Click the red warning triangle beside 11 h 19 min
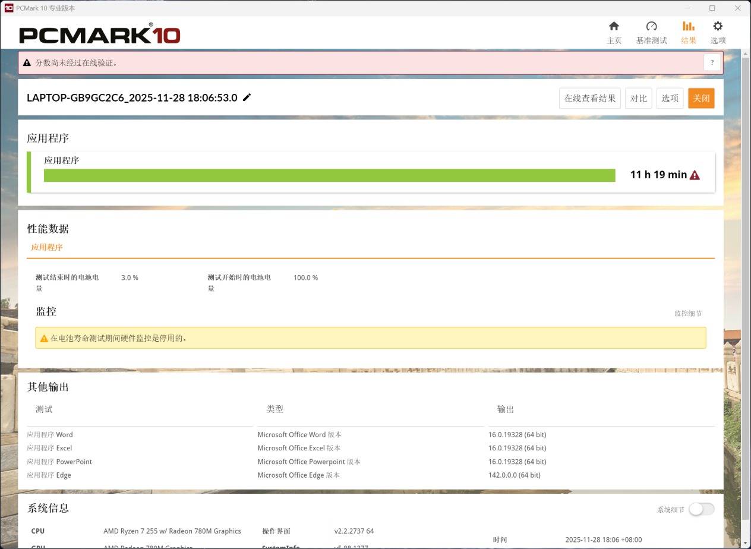The width and height of the screenshot is (751, 549). [x=695, y=175]
